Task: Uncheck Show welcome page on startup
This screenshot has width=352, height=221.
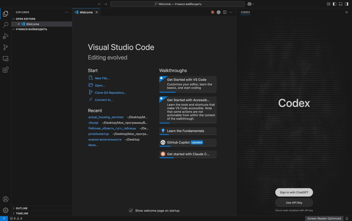Action: tap(131, 211)
